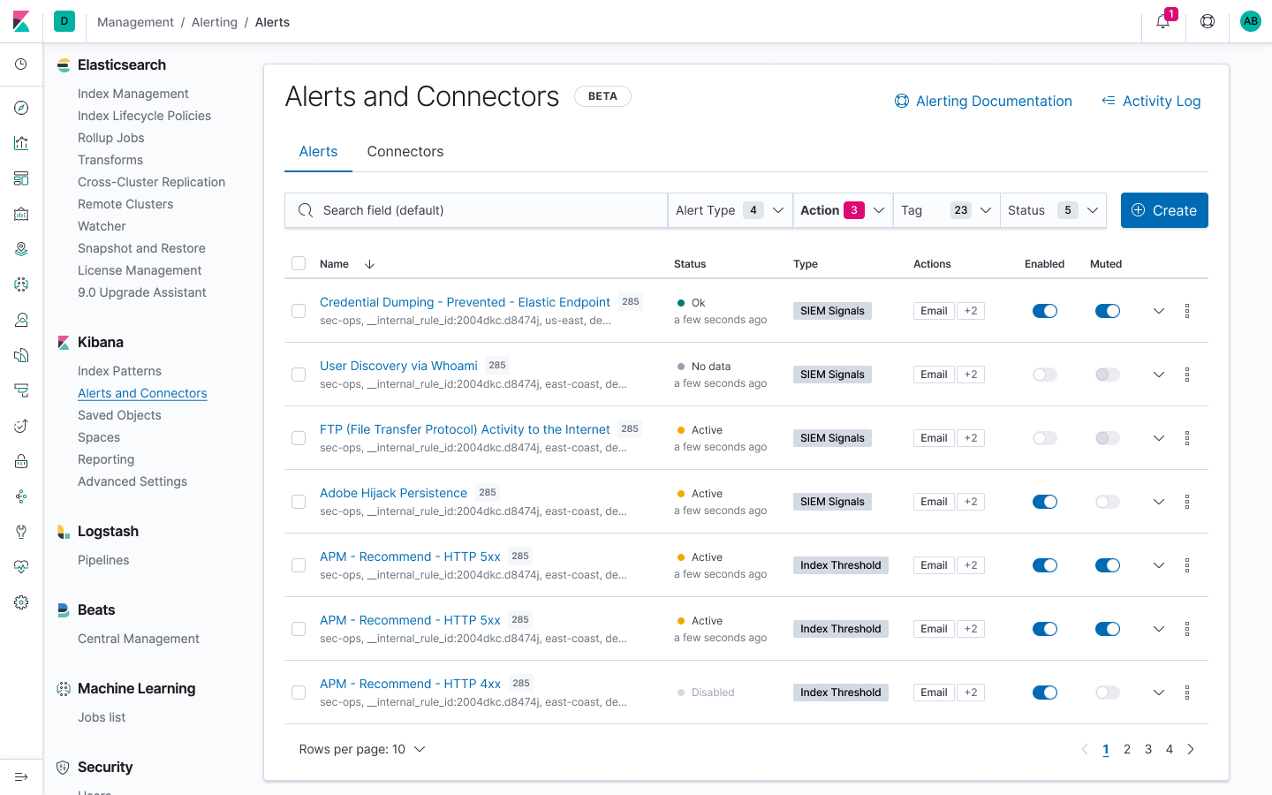Open the Alert Type filter dropdown
The width and height of the screenshot is (1272, 795).
coord(730,210)
